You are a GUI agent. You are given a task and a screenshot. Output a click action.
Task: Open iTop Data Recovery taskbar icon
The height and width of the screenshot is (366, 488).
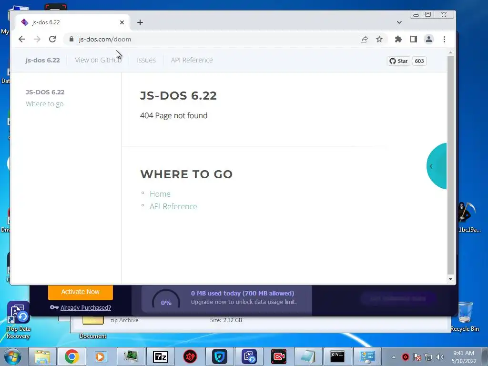coord(249,356)
